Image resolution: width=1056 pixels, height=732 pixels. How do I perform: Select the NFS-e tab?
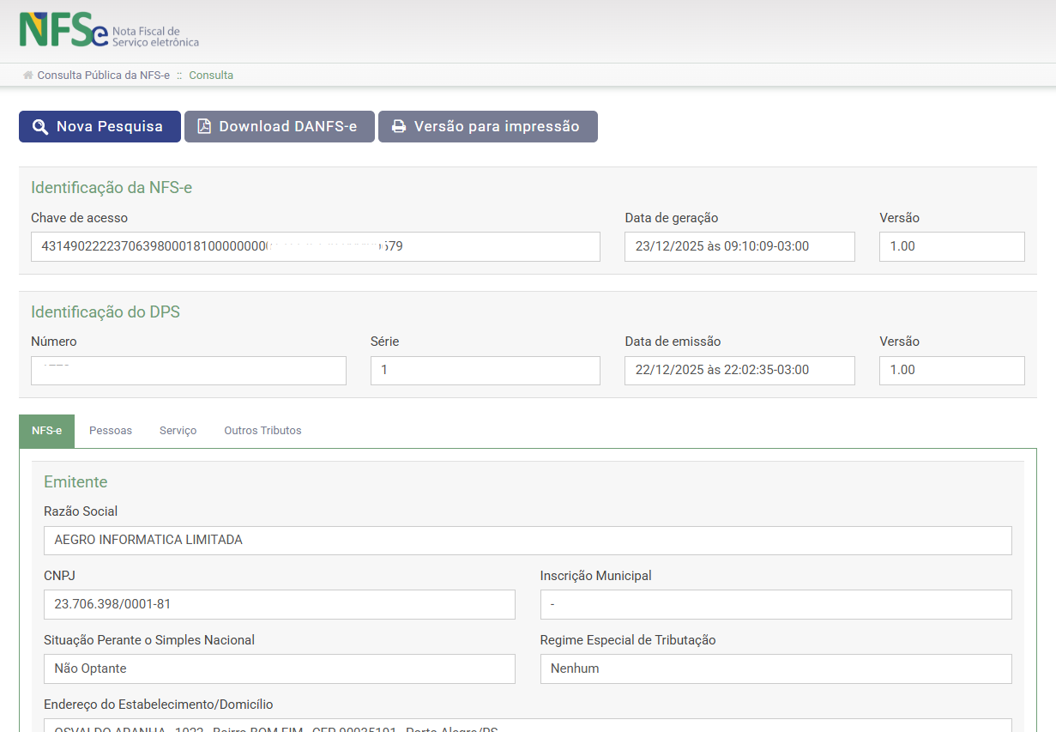point(46,431)
